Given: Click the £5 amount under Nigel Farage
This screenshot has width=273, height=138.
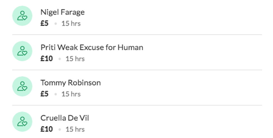Looking at the screenshot, I should 44,23.
